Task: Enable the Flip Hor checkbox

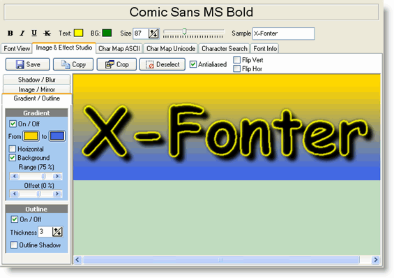Action: coord(236,68)
